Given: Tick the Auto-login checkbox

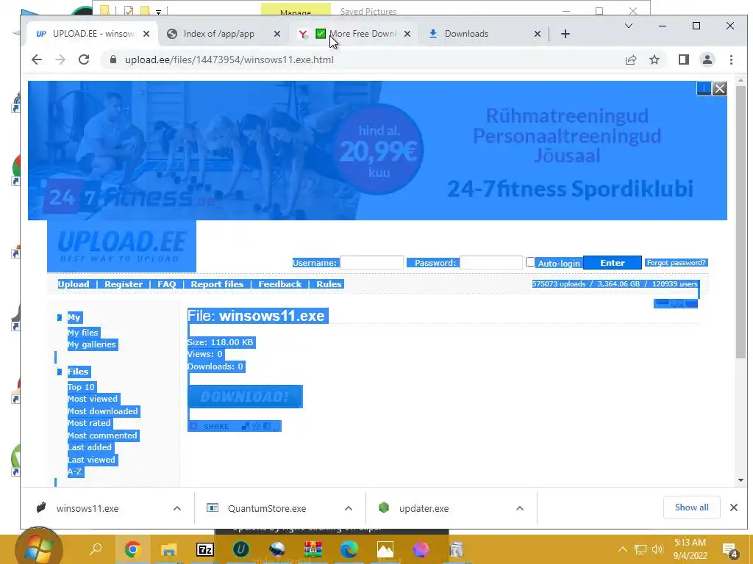Looking at the screenshot, I should 530,262.
